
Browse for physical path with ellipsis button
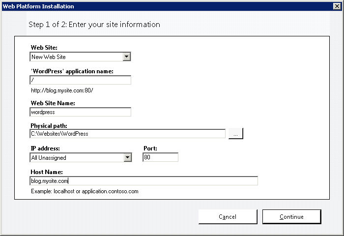click(236, 134)
